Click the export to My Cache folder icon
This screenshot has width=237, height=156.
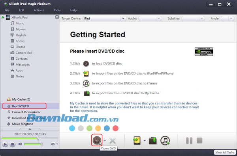(x=152, y=141)
